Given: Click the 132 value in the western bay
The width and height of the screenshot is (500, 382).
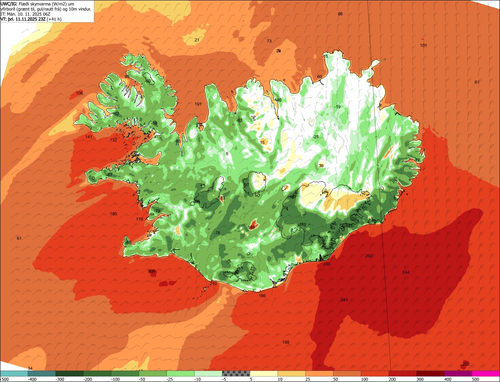Looking at the screenshot, I should pos(114,140).
